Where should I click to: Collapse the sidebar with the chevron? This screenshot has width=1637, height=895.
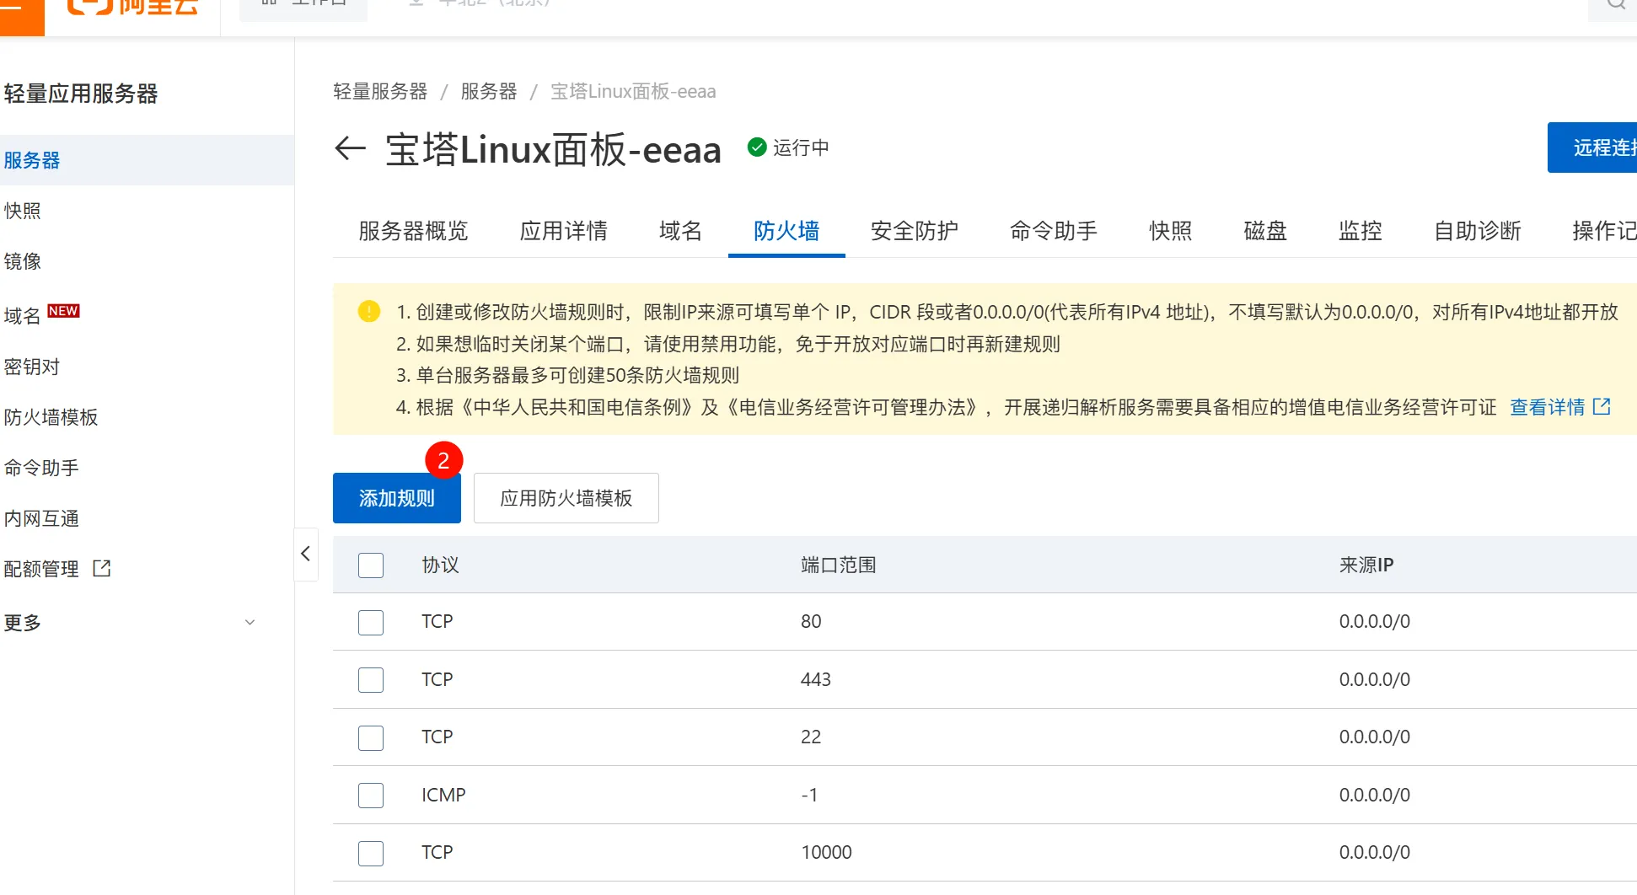pos(305,554)
